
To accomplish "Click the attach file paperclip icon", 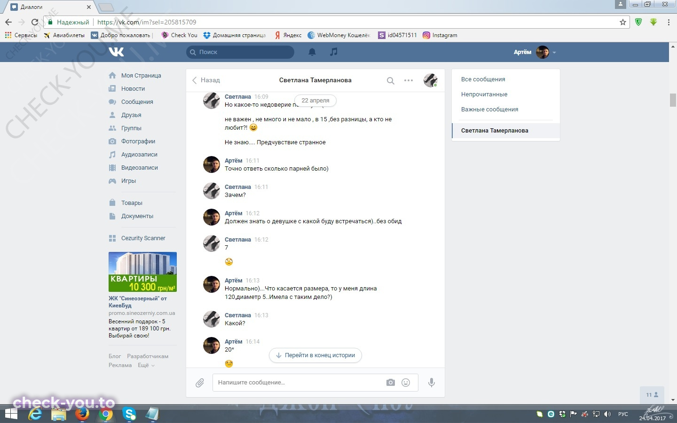I will [200, 383].
